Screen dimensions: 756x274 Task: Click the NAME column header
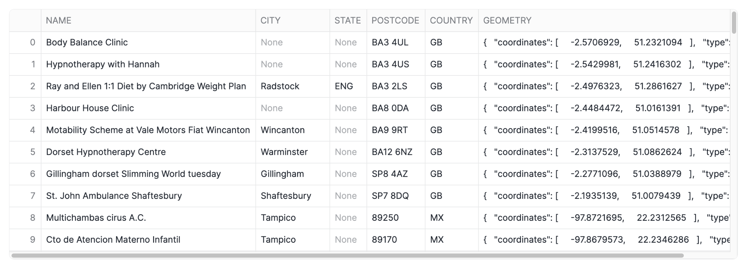tap(59, 21)
